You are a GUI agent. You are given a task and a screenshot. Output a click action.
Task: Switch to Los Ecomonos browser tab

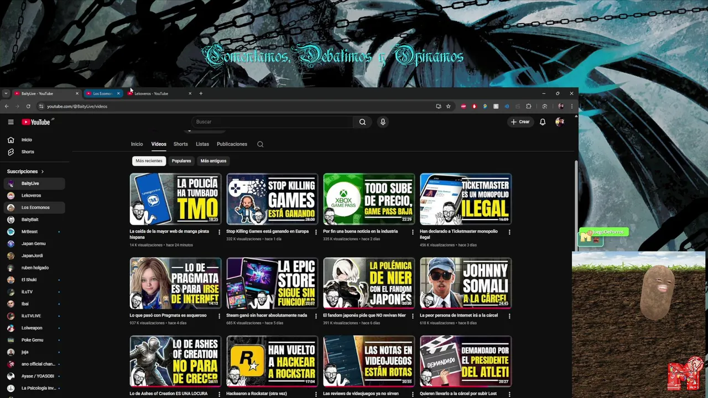tap(102, 93)
